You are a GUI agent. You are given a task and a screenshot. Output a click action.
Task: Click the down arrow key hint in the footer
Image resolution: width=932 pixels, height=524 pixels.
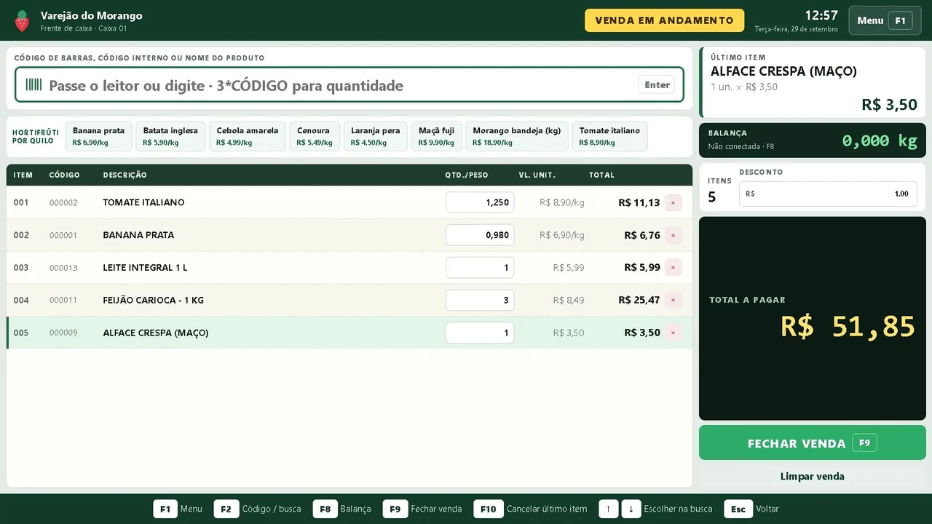point(631,509)
